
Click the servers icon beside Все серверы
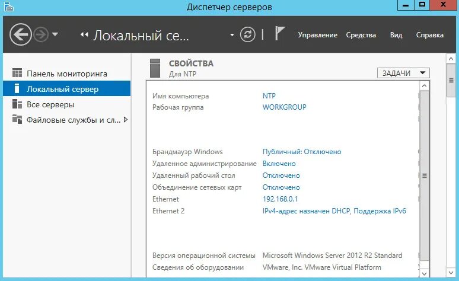point(17,104)
